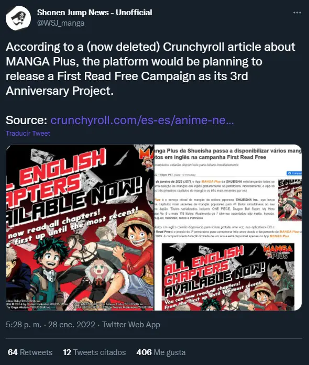The image size is (309, 365).
Task: Click the blue Compartir button in article screenshot
Action: tap(294, 173)
